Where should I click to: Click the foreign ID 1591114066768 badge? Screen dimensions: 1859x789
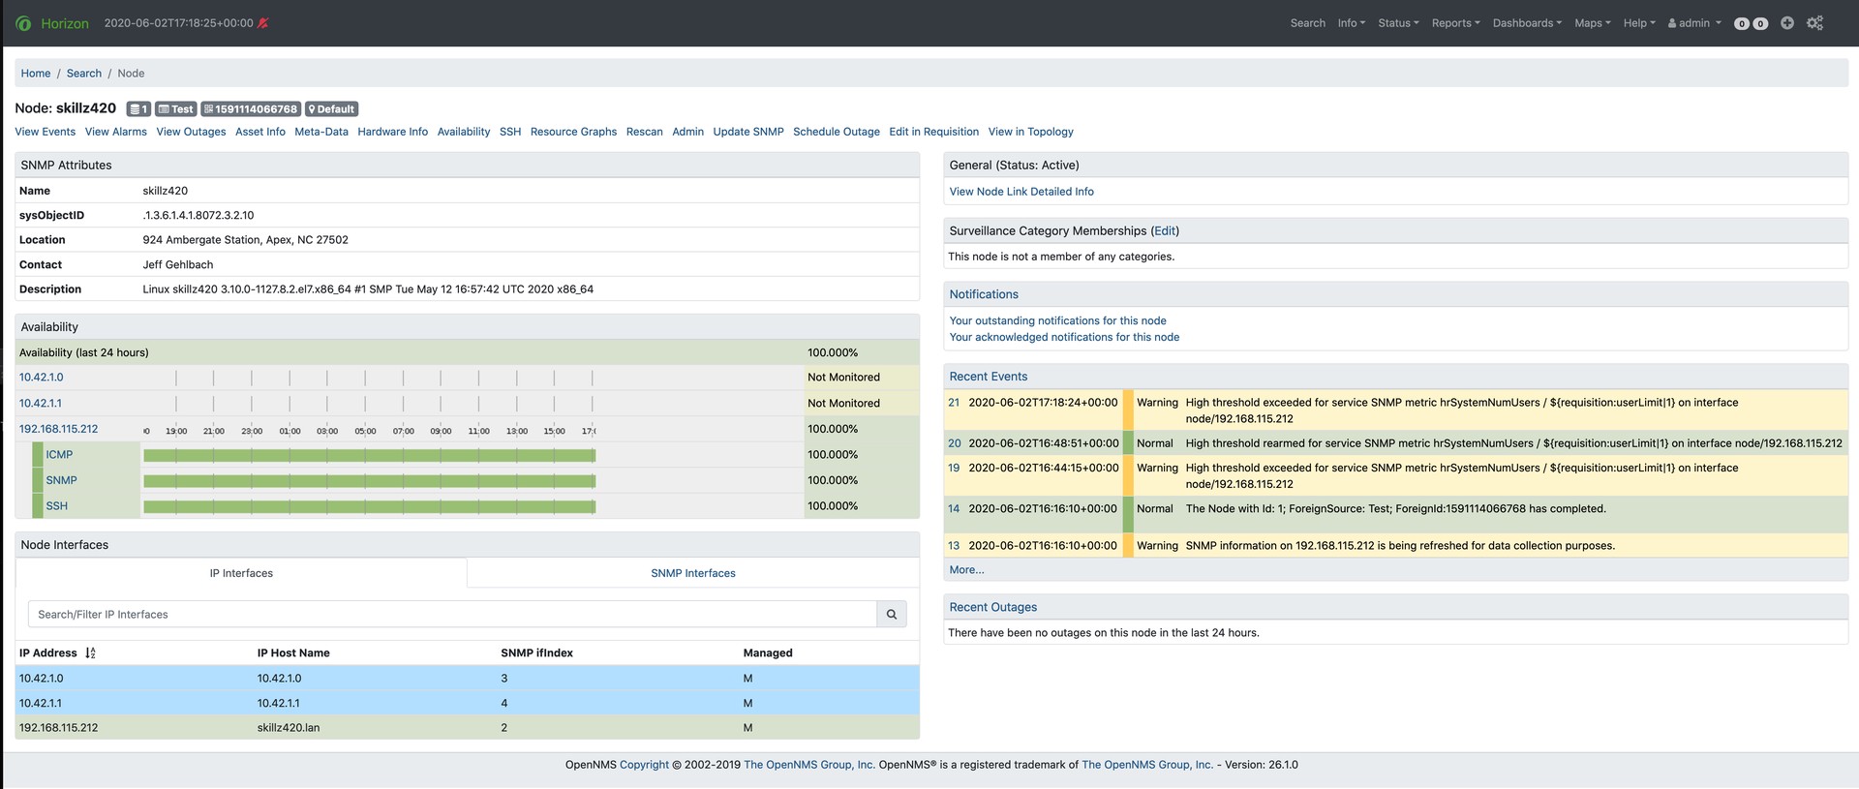click(x=251, y=109)
